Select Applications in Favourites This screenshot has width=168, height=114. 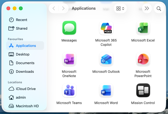coord(25,46)
